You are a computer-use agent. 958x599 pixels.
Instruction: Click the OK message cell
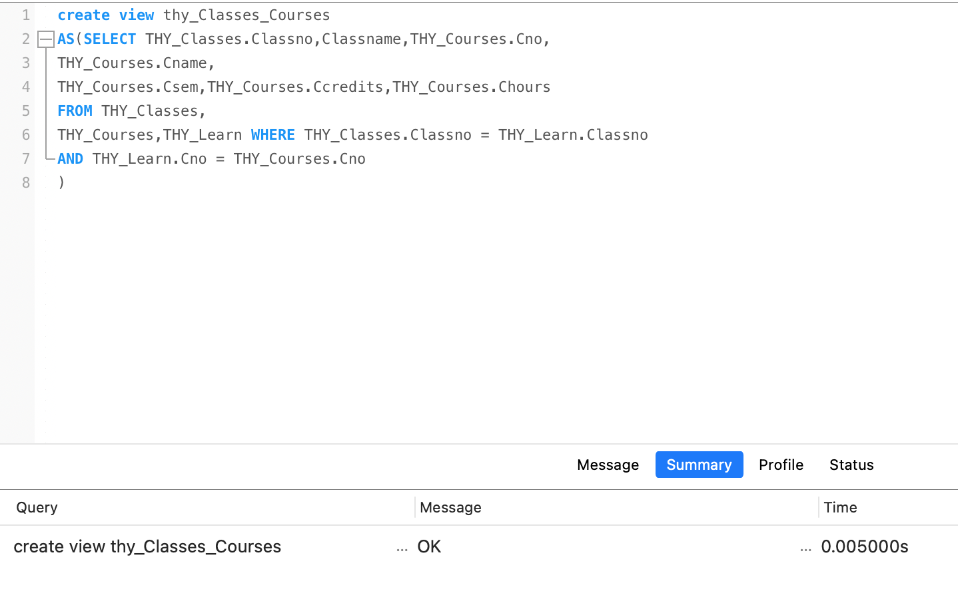[x=429, y=546]
